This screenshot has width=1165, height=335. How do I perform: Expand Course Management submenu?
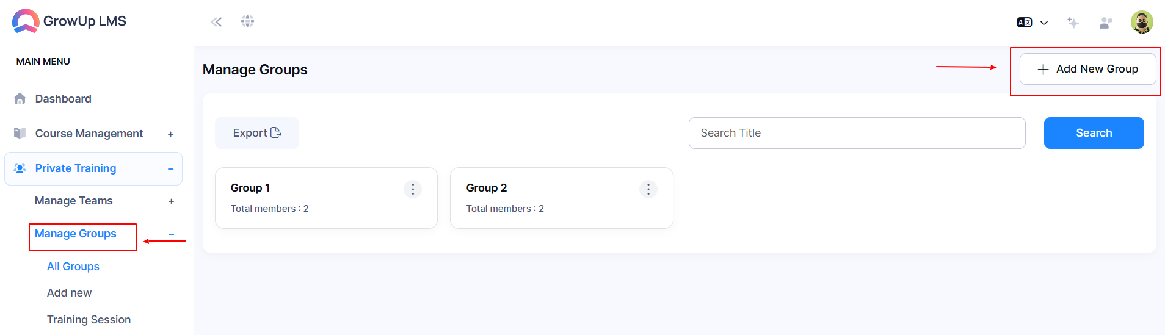171,134
